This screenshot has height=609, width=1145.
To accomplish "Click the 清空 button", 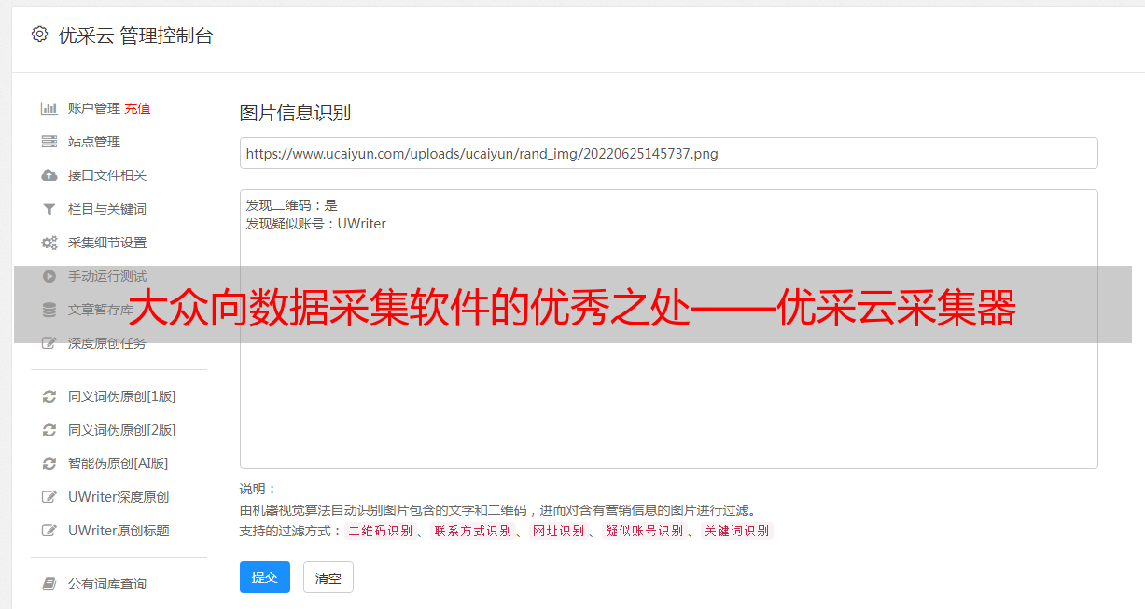I will [x=328, y=577].
